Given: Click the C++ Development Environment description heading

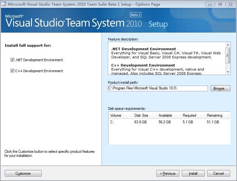Looking at the screenshot, I should click(143, 65).
